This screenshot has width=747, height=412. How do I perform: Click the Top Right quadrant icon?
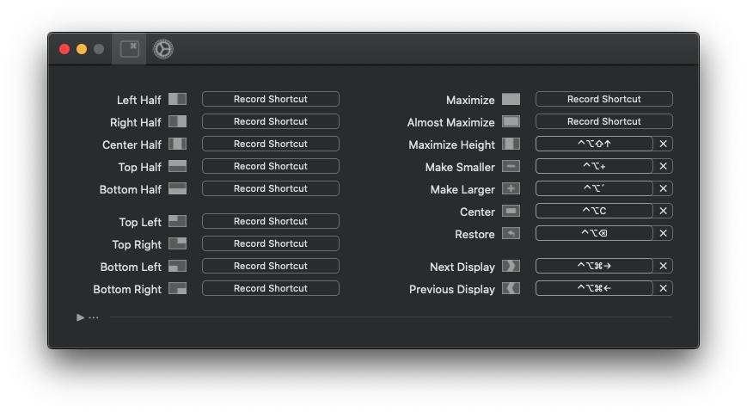click(x=178, y=243)
